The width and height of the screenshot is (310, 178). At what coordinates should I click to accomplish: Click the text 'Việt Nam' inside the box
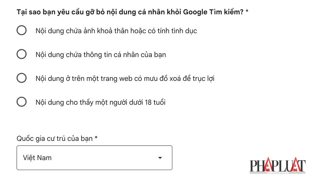(x=37, y=158)
